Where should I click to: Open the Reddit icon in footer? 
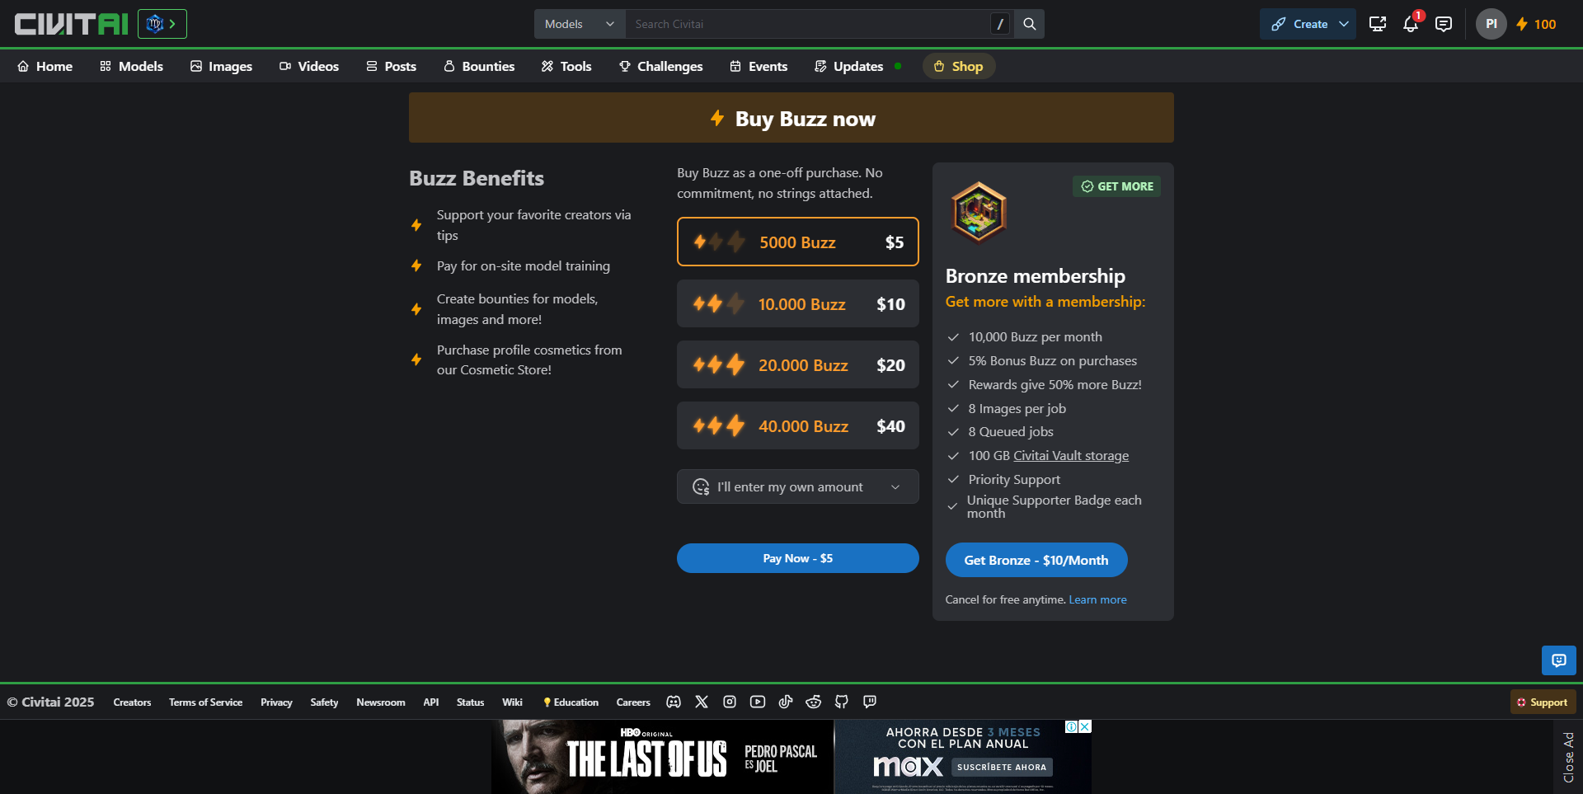[x=813, y=702]
